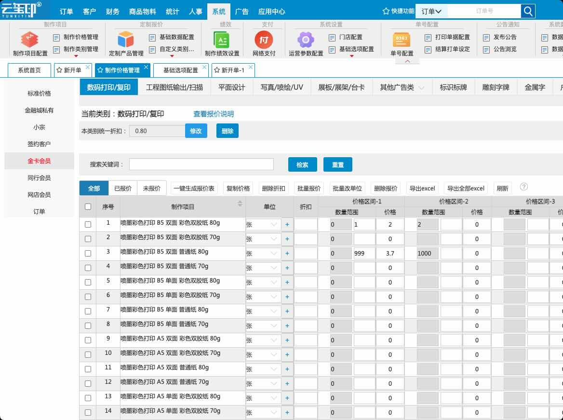
Task: Close the 新开单-1 tab
Action: click(251, 67)
